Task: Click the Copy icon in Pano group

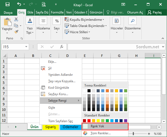Action: pos(16,26)
